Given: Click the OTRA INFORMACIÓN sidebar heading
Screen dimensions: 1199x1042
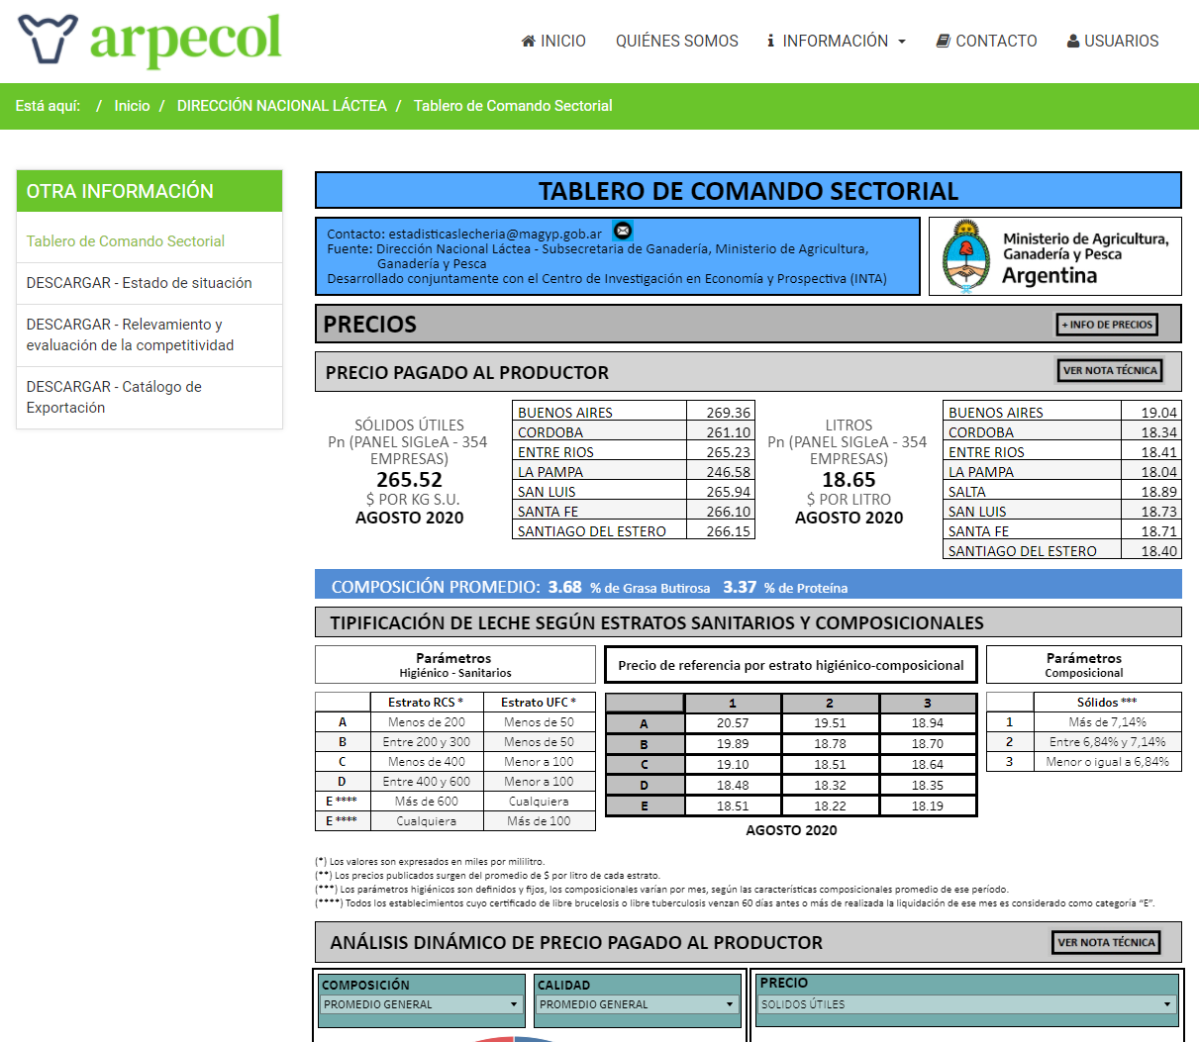Looking at the screenshot, I should [150, 191].
